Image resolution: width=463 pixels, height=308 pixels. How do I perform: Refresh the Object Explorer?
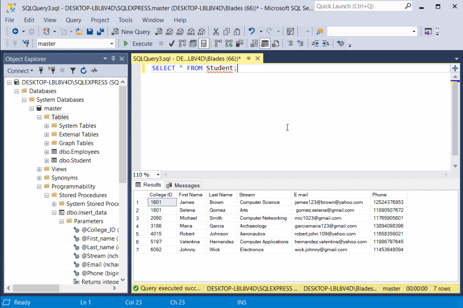[83, 70]
